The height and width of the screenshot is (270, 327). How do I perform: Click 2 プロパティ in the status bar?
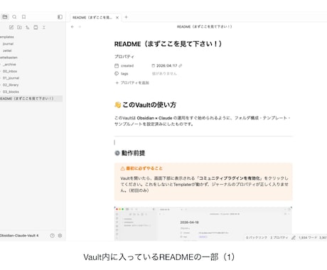pyautogui.click(x=279, y=237)
